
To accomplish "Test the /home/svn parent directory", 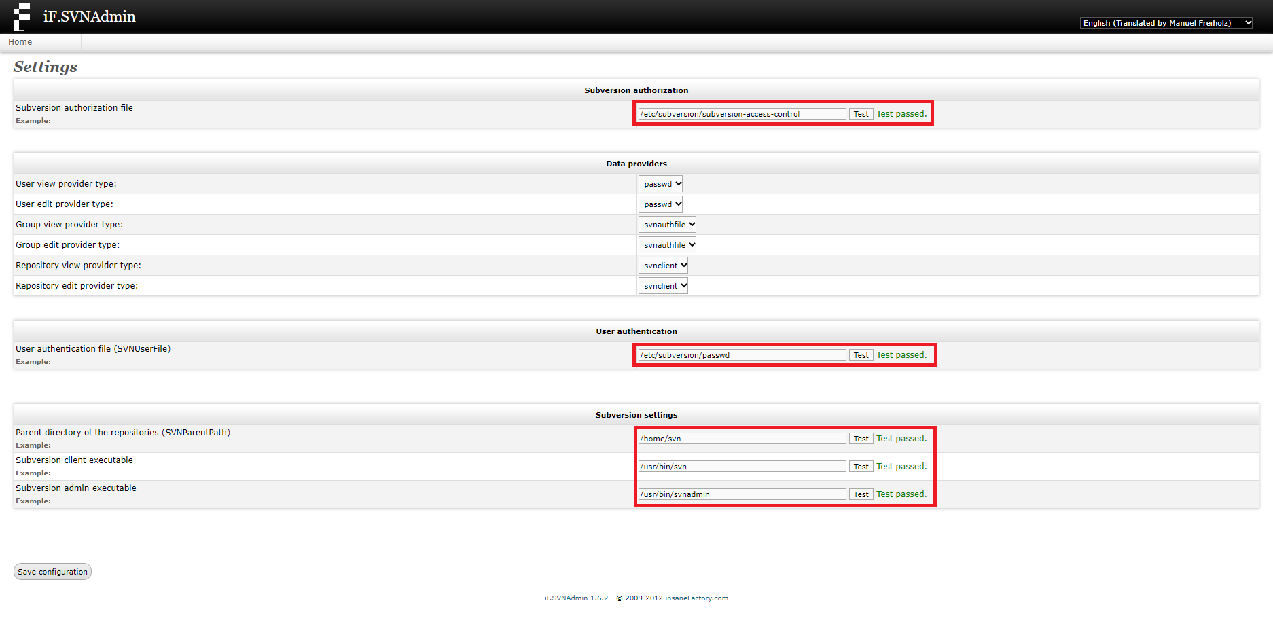I will coord(861,439).
